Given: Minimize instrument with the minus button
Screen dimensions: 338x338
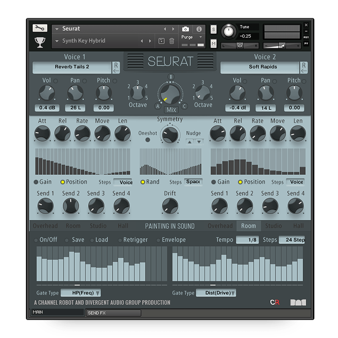Looking at the screenshot, I should tap(306, 31).
